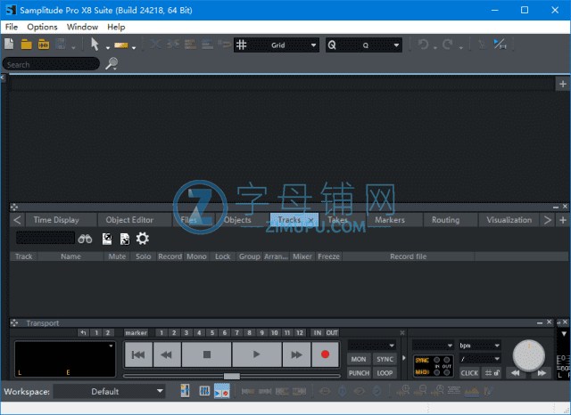Viewport: 571px width, 415px height.
Task: Click the transport position slider handle
Action: tap(232, 376)
